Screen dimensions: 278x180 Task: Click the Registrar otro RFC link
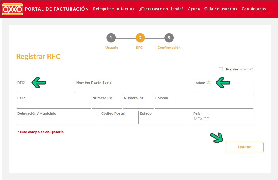tap(239, 69)
